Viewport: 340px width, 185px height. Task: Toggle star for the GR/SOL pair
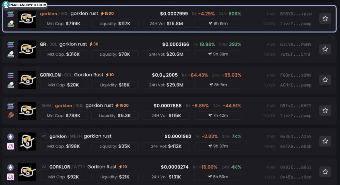(x=325, y=49)
